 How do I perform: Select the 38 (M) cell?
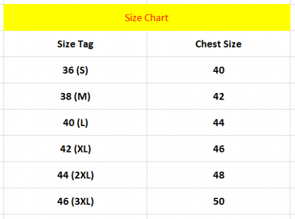(x=76, y=97)
